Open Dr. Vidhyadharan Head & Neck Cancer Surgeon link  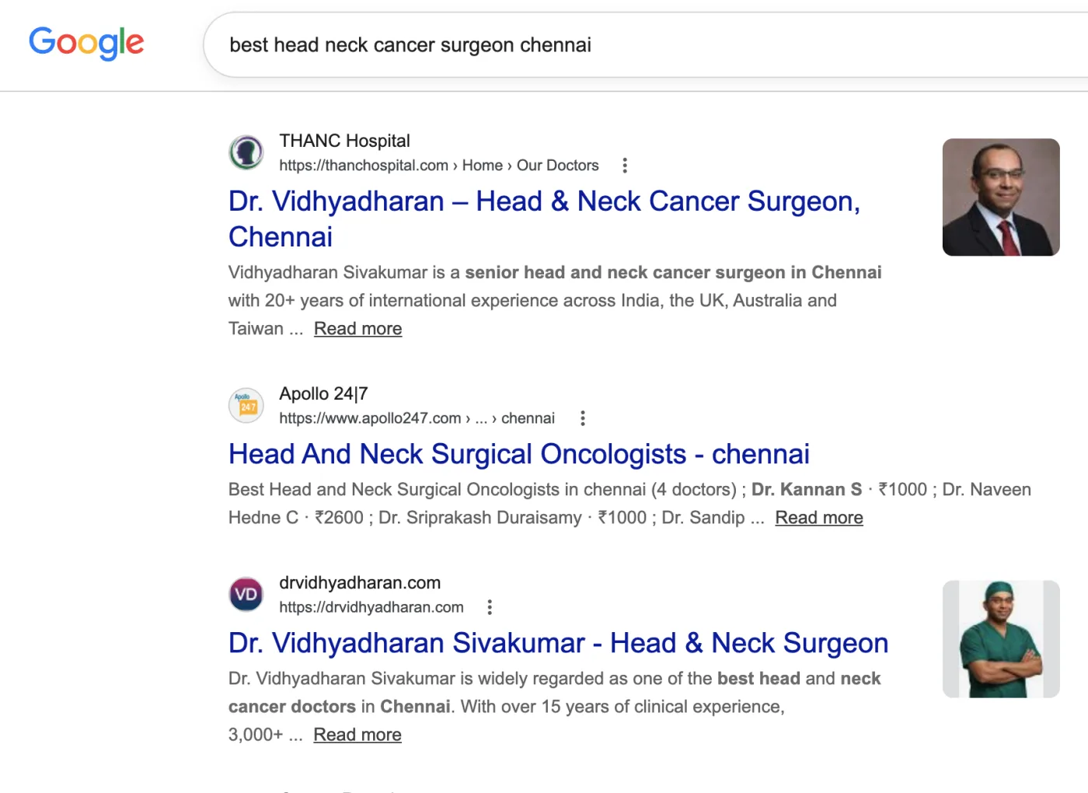click(x=544, y=218)
